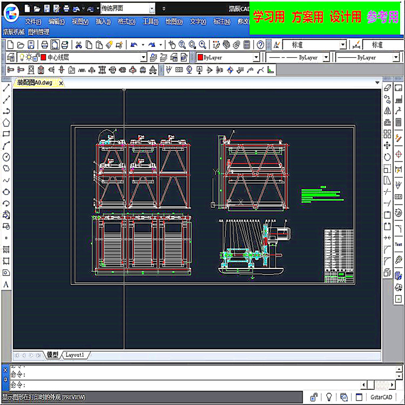Switch to the 模型 model tab

(x=52, y=355)
